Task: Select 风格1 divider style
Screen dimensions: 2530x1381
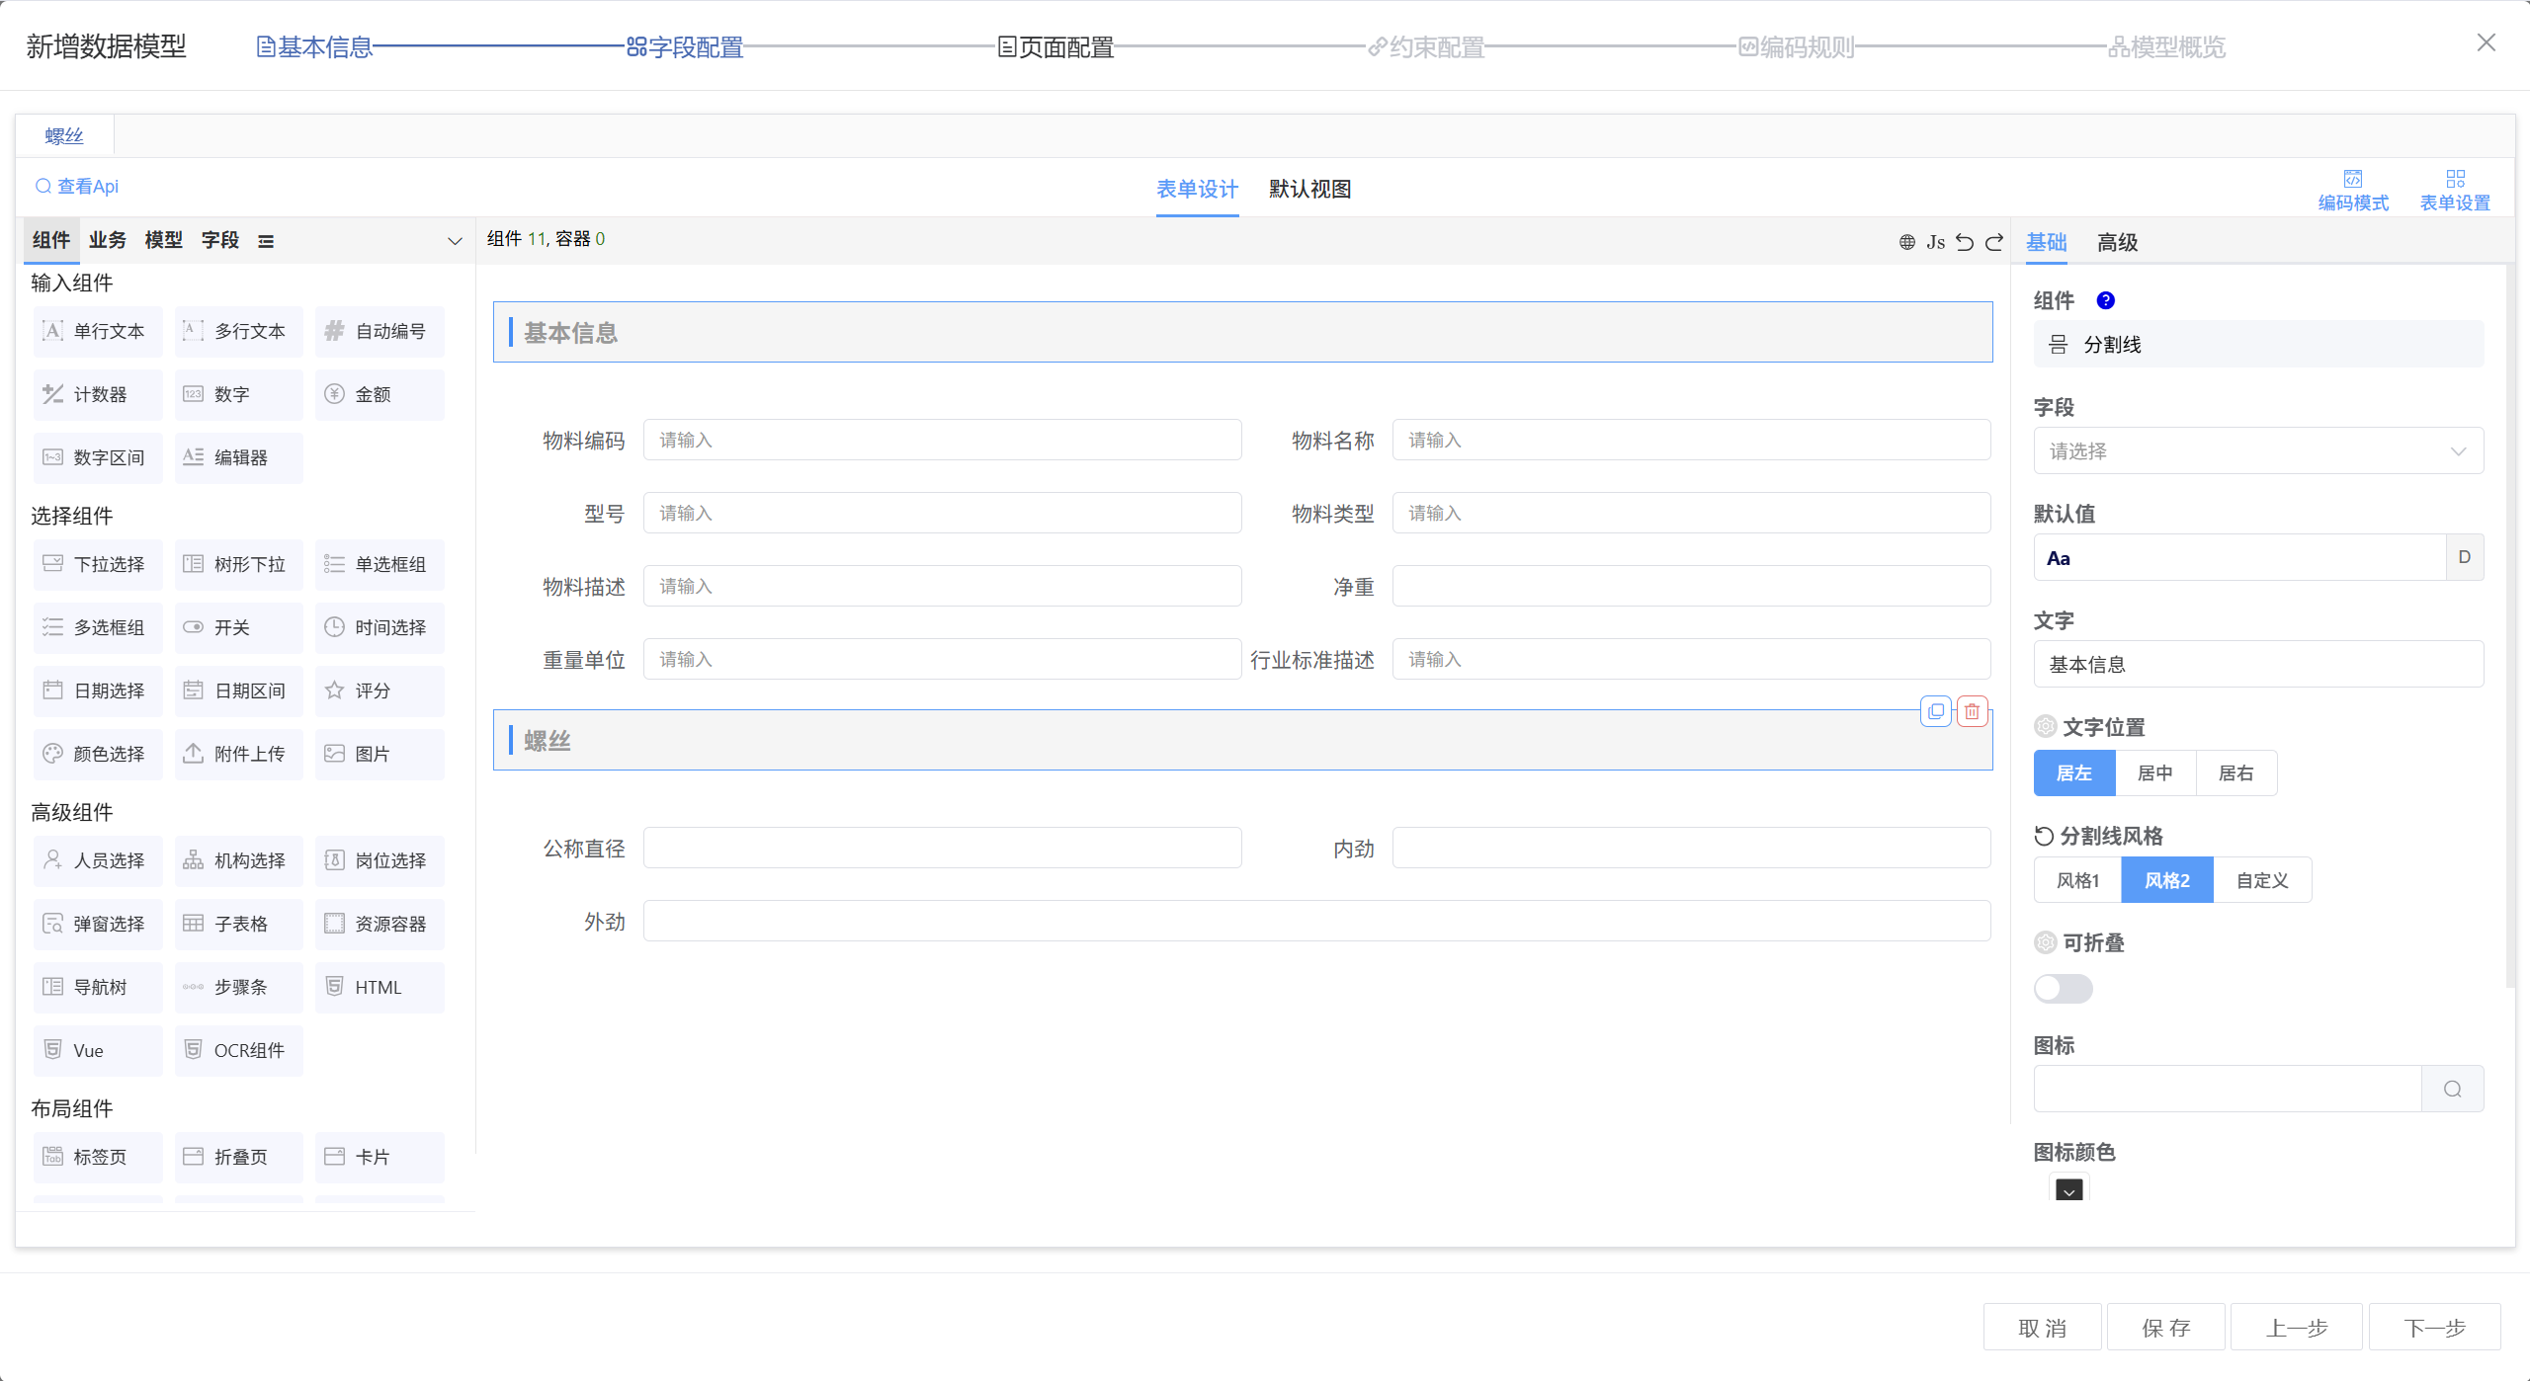Action: tap(2077, 880)
